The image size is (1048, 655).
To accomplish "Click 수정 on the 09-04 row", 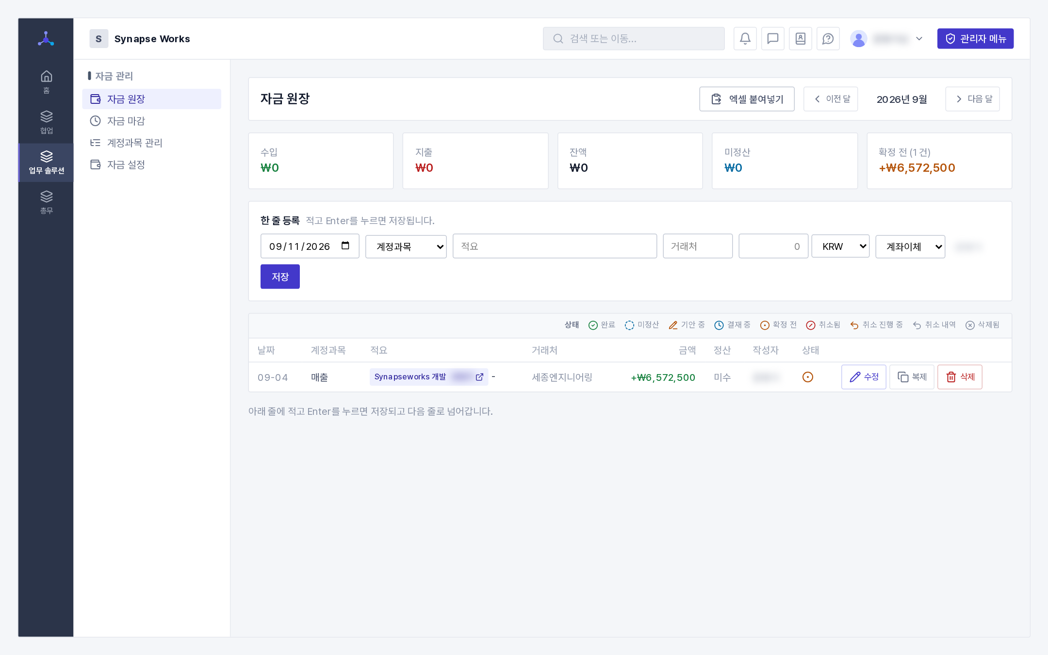I will pos(864,377).
